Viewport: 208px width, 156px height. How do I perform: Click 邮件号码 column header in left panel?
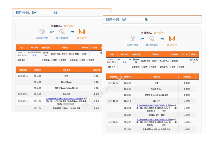click(x=35, y=48)
